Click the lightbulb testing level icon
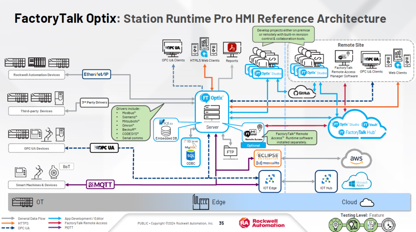Viewport: 416px width, 232px height. (335, 225)
